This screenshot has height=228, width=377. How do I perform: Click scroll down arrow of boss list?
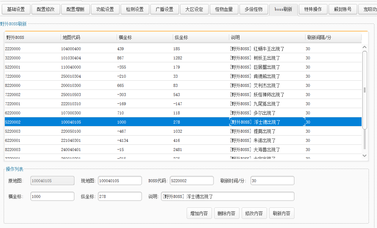[x=365, y=156]
